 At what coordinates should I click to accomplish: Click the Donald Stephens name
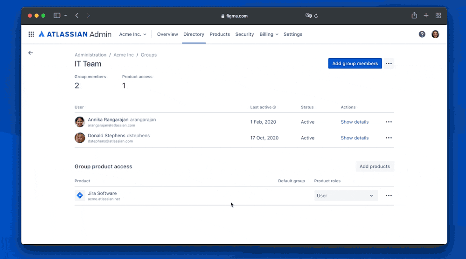(x=106, y=135)
